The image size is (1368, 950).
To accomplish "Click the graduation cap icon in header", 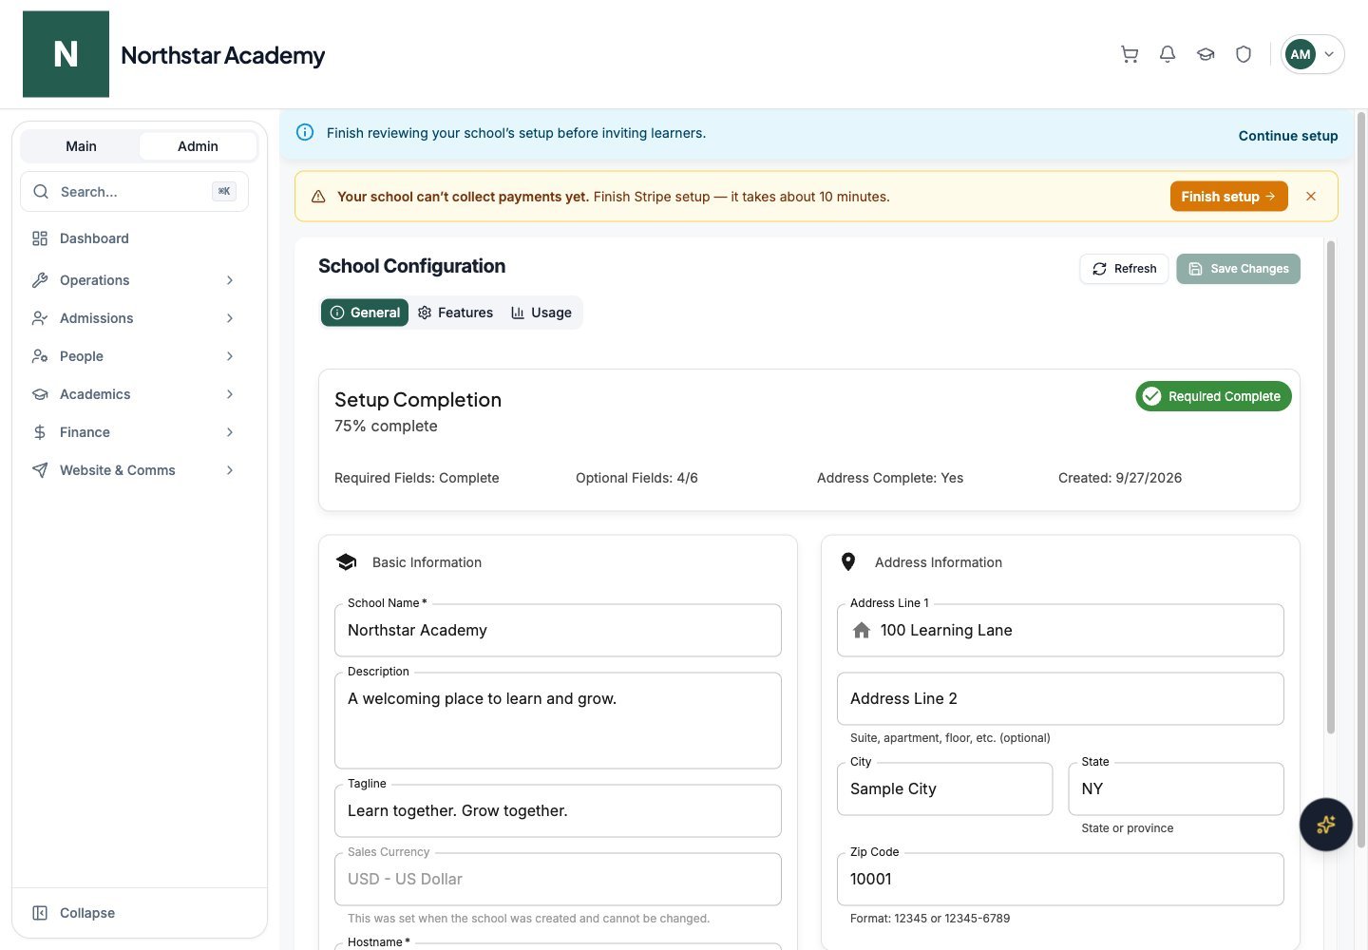I will point(1206,54).
